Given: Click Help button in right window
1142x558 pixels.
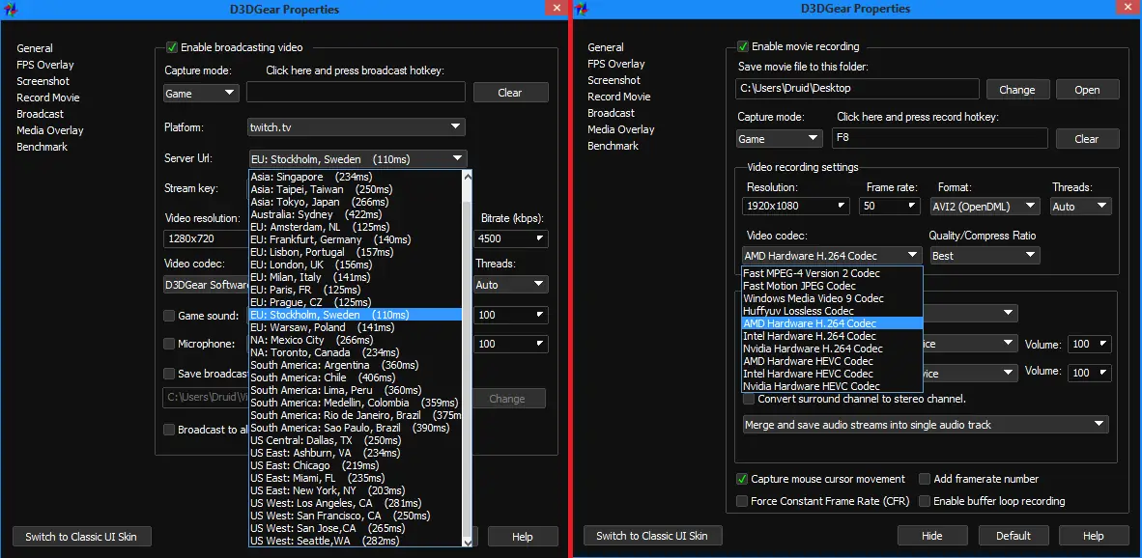Looking at the screenshot, I should pos(1093,536).
